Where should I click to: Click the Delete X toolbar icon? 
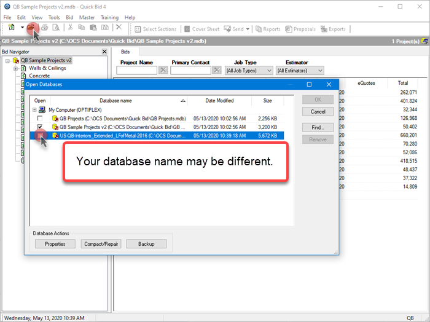coord(119,27)
